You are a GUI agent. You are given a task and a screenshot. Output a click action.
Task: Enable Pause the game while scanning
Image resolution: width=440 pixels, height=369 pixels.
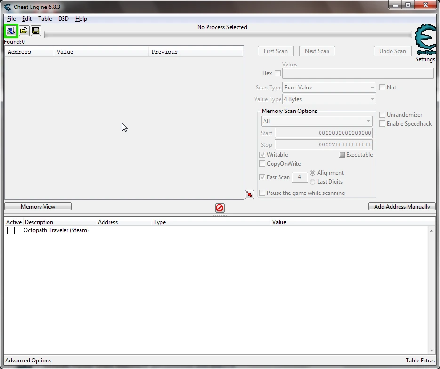263,193
